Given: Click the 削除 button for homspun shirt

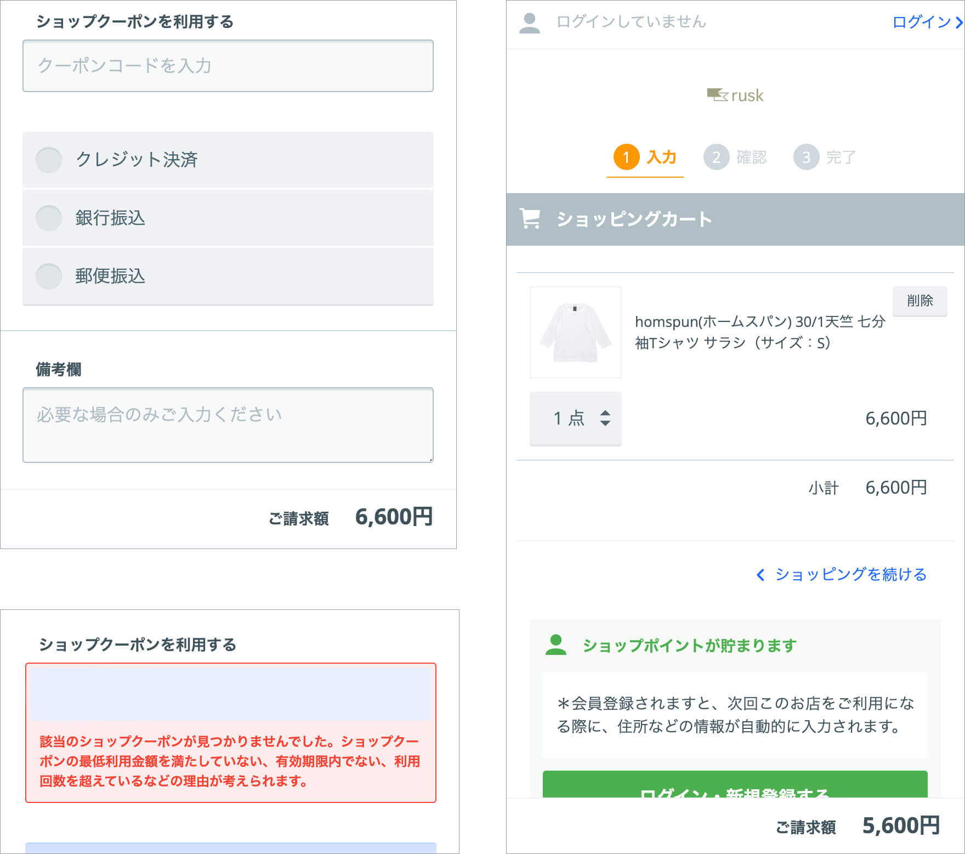Looking at the screenshot, I should click(920, 301).
